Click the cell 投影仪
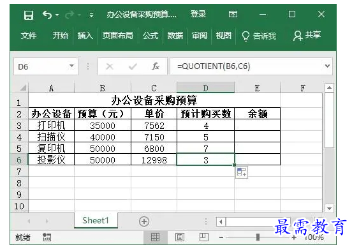352x247 pixels. point(52,160)
